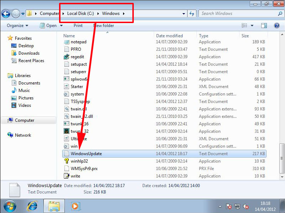Select the twunk_16 application icon

point(67,124)
